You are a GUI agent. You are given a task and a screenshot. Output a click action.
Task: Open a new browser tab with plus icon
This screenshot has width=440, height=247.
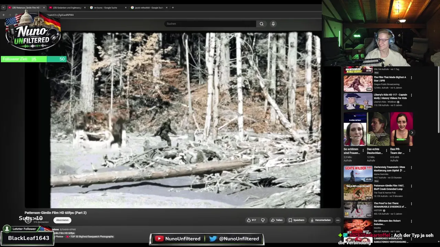(173, 8)
